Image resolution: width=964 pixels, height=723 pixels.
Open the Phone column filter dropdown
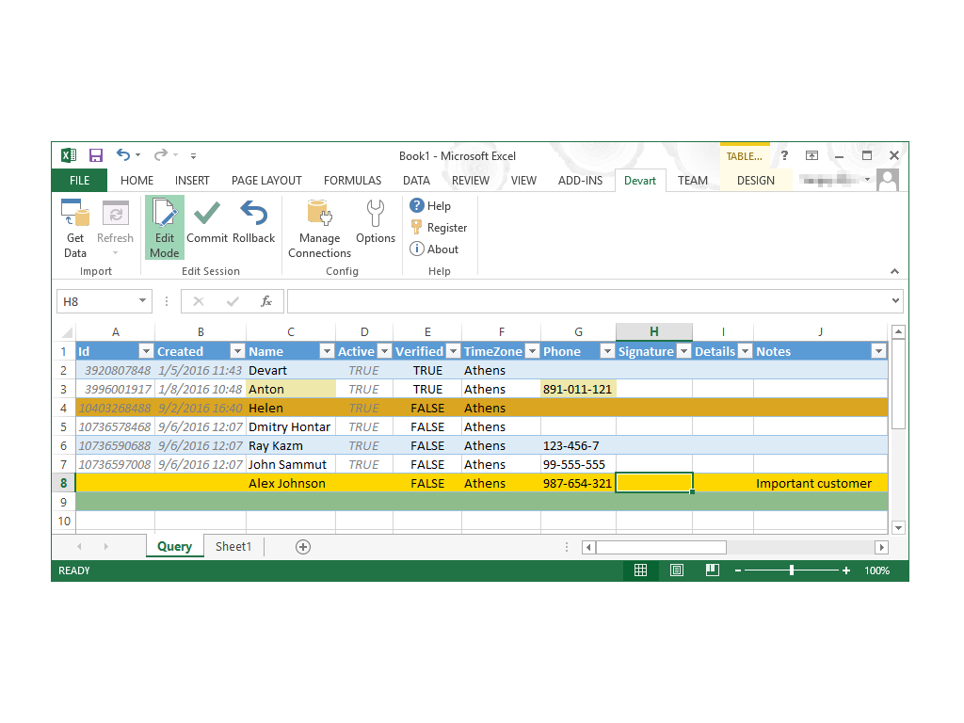tap(607, 351)
